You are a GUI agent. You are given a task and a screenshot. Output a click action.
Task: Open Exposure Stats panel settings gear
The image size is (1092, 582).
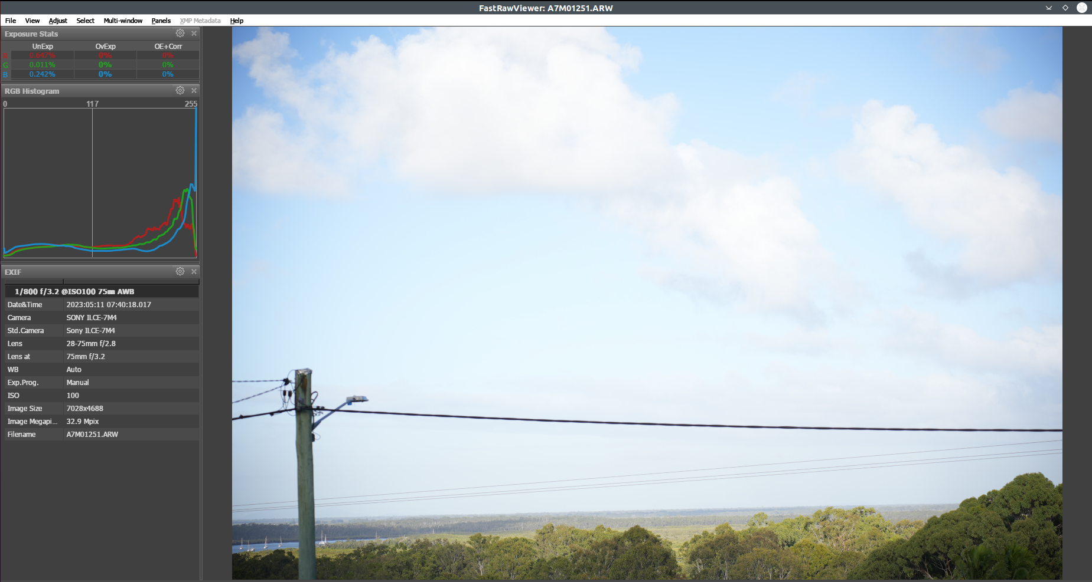[180, 34]
